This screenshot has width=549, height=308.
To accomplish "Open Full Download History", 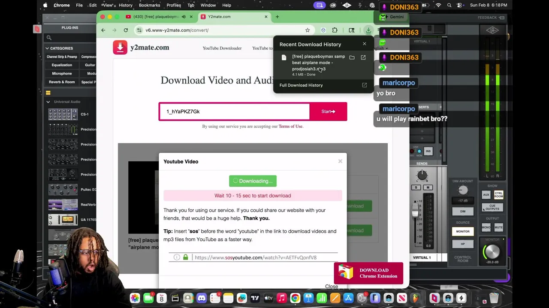I will point(301,85).
